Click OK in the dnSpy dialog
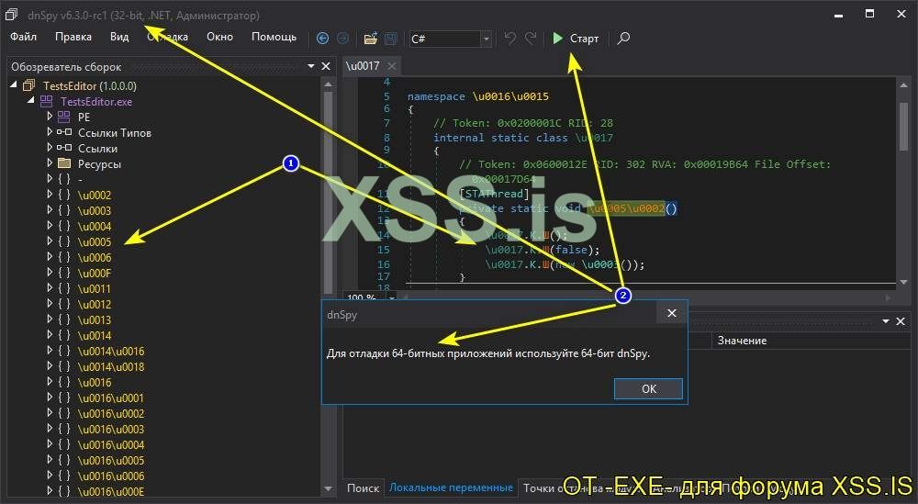The height and width of the screenshot is (504, 918). click(648, 388)
